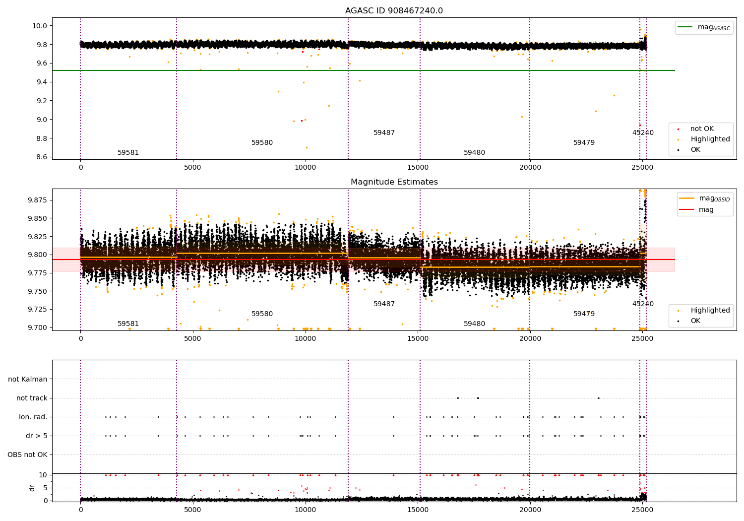Click obsid 59581 in Magnitude Estimates plot
744x521 pixels.
pyautogui.click(x=128, y=324)
